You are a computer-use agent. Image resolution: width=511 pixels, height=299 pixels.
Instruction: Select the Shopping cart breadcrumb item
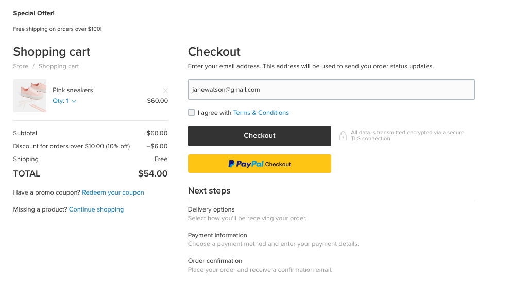tap(59, 66)
